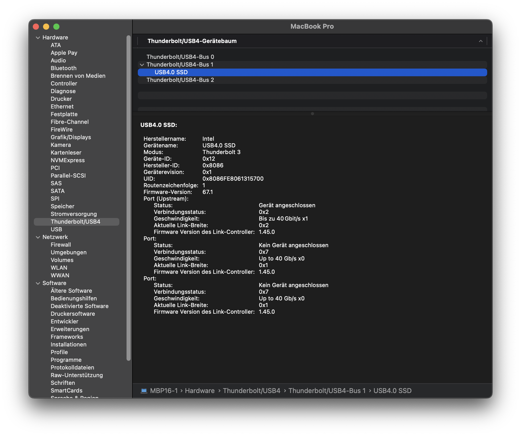521x436 pixels.
Task: Open the Bluetooth hardware category
Action: click(x=64, y=68)
